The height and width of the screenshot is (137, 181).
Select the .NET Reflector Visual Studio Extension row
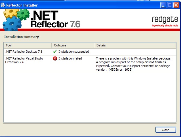90,64
